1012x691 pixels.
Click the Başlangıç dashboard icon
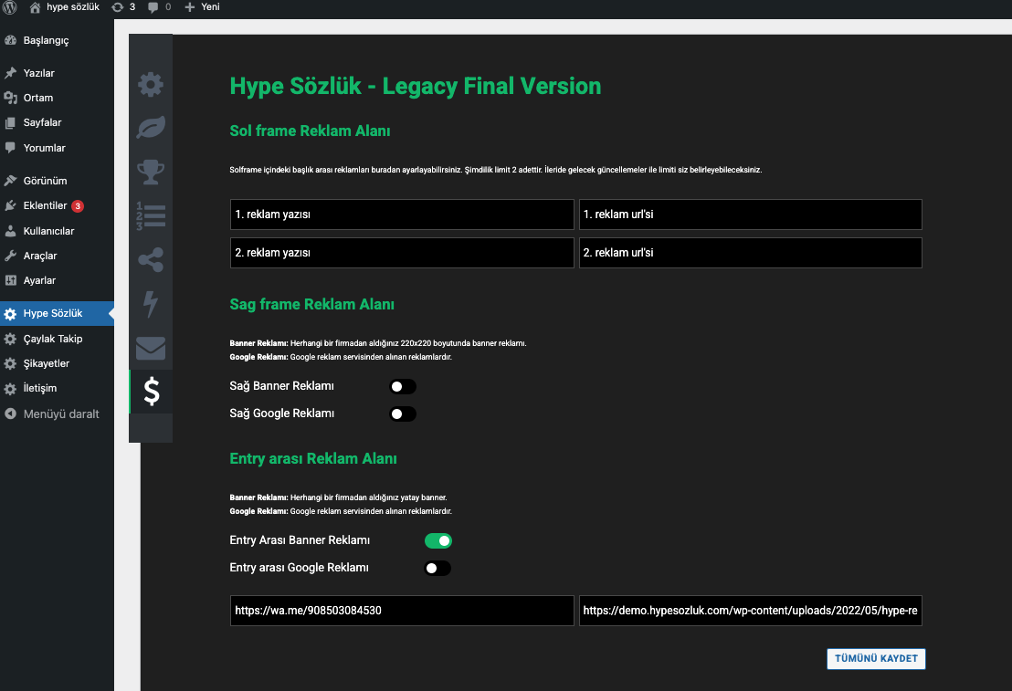(10, 40)
